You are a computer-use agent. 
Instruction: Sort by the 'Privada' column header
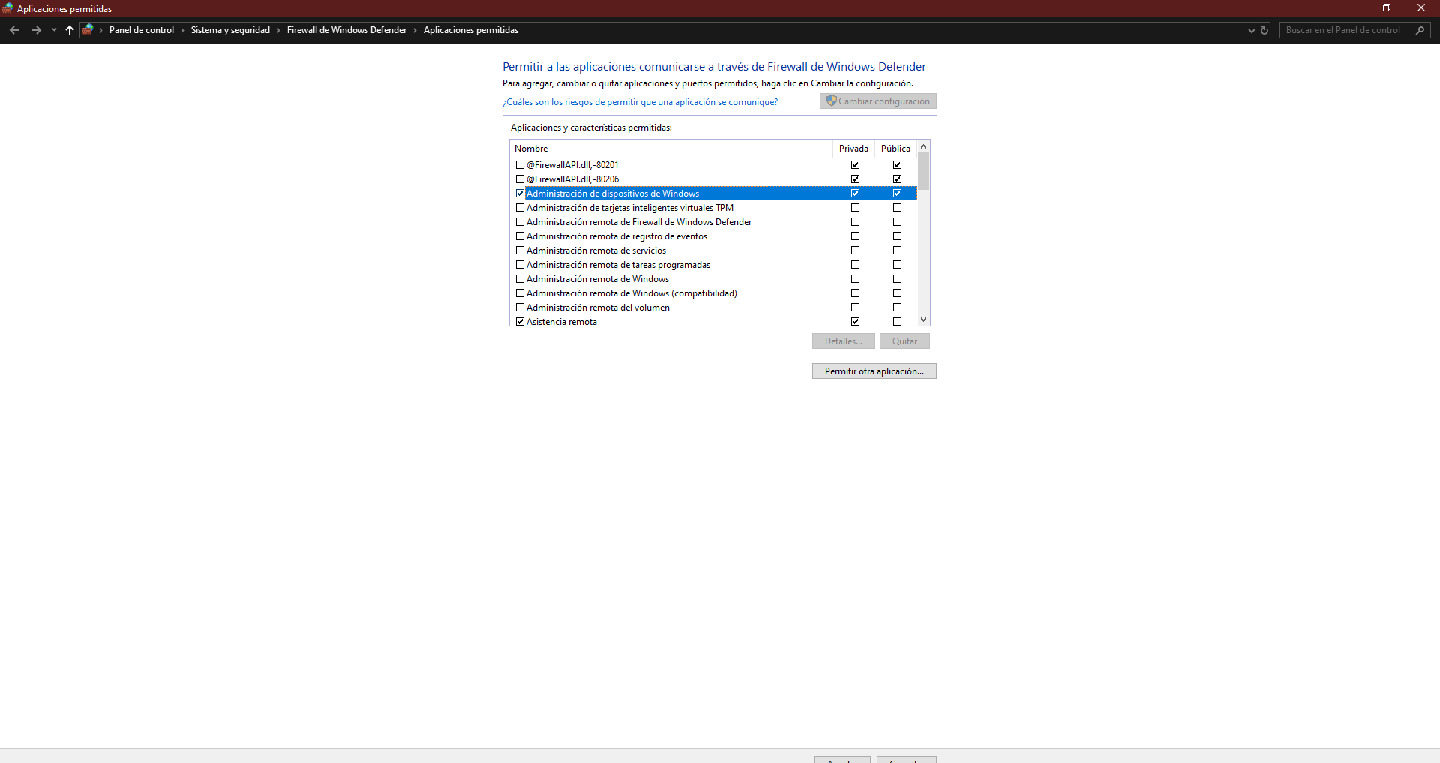tap(853, 149)
